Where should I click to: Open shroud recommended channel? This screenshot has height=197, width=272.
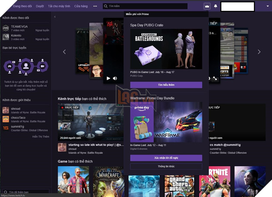click(25, 110)
